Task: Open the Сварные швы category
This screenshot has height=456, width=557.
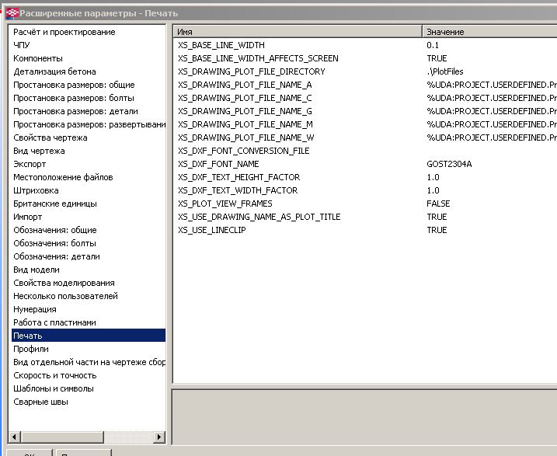Action: [x=40, y=402]
